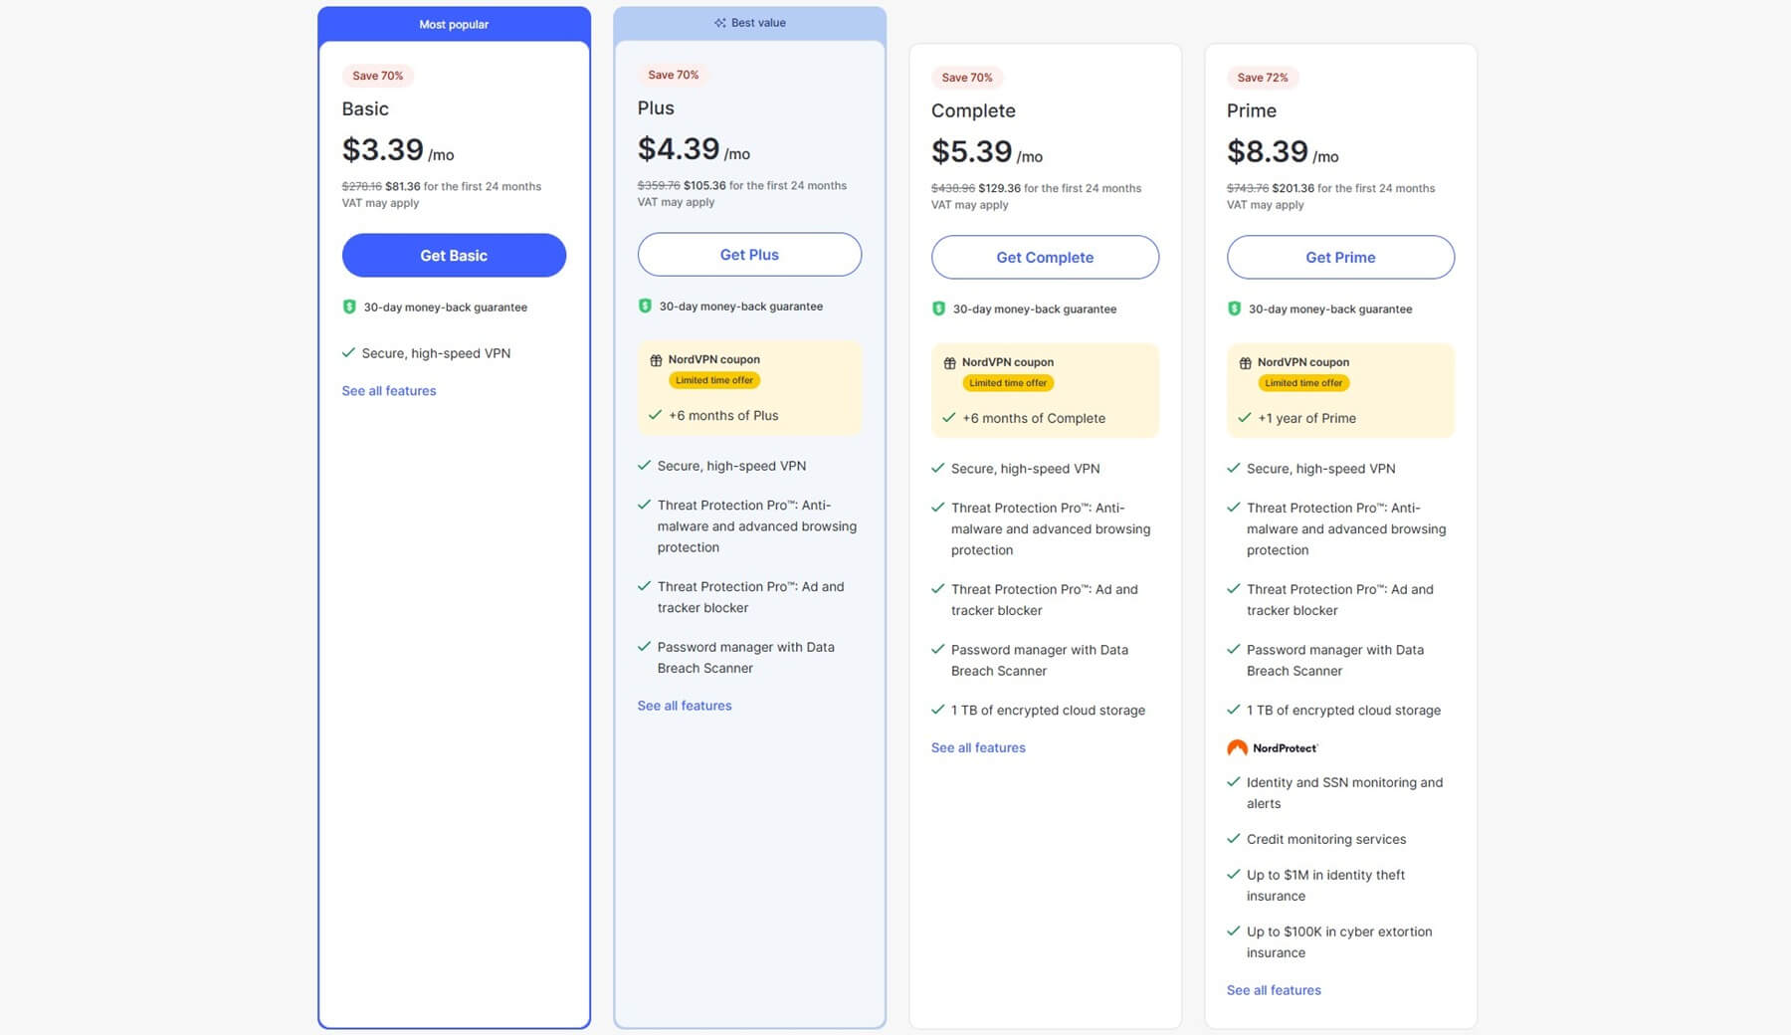Click the Complete plan title
1791x1035 pixels.
click(x=973, y=110)
